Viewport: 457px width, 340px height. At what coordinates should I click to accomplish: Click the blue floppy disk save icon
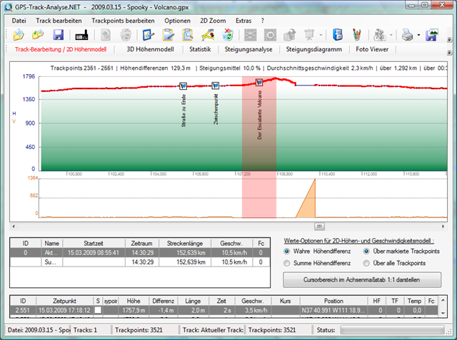click(x=59, y=35)
